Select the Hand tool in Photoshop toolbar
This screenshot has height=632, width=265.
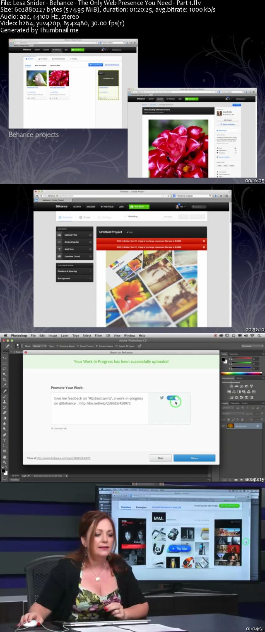[x=4, y=457]
